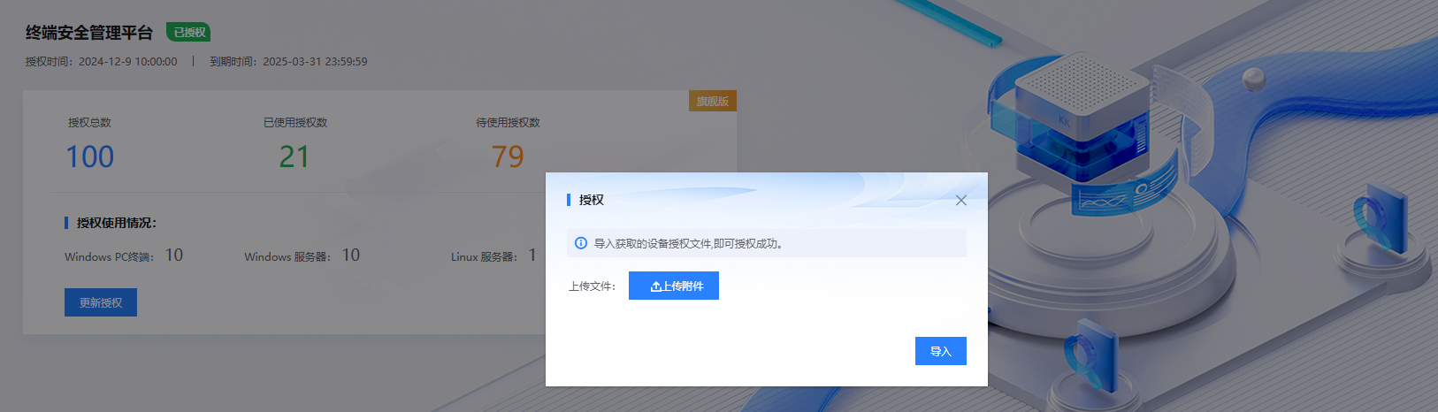Select the total license count 100

coord(89,156)
